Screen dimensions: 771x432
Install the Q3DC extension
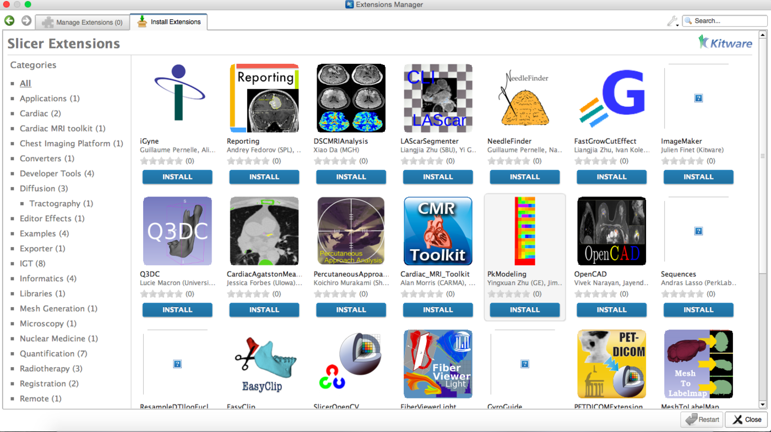[x=177, y=310]
